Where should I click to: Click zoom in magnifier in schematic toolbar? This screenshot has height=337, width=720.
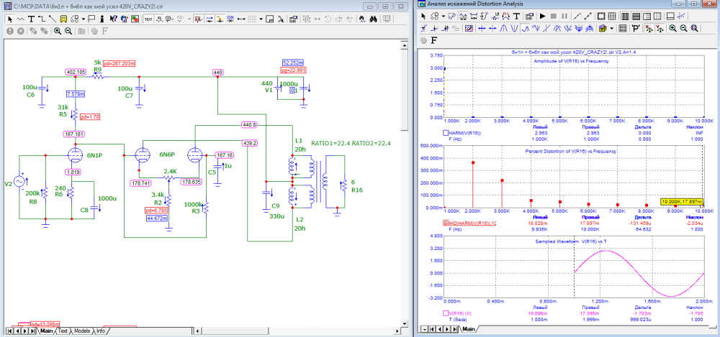click(x=57, y=31)
